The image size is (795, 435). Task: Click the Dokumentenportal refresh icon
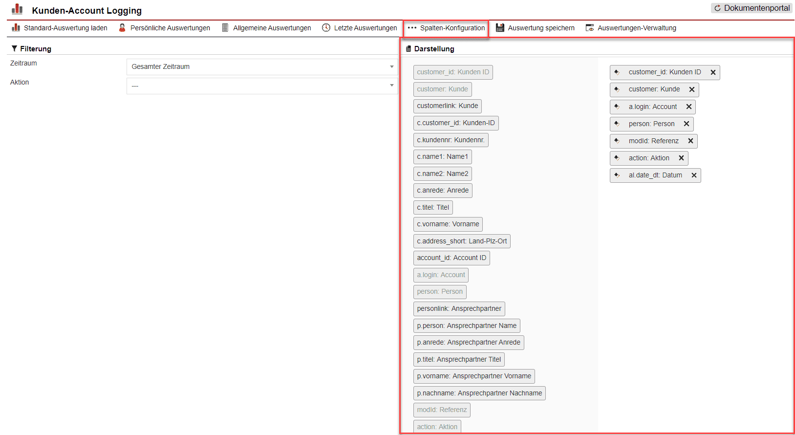pyautogui.click(x=717, y=8)
